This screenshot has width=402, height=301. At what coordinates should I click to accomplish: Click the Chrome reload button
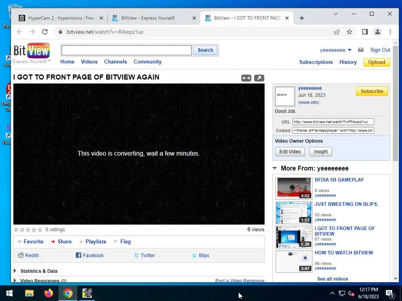coord(45,32)
